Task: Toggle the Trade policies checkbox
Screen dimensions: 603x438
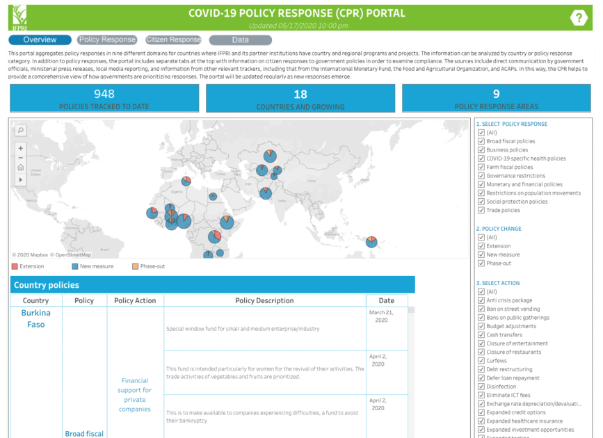Action: pyautogui.click(x=481, y=210)
